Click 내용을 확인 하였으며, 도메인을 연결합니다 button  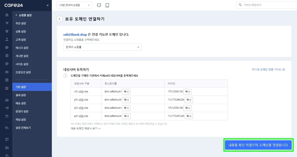click(x=258, y=145)
